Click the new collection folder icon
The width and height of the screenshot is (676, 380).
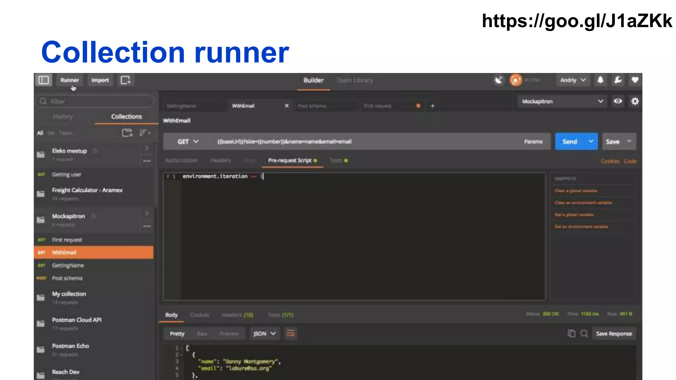pyautogui.click(x=127, y=133)
